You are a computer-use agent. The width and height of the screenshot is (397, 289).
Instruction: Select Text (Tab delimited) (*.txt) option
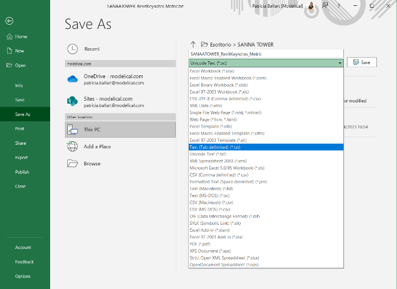[266, 147]
